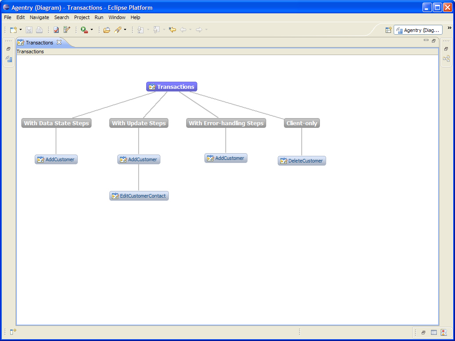Click the checklist with pencil toolbar icon

coord(67,30)
